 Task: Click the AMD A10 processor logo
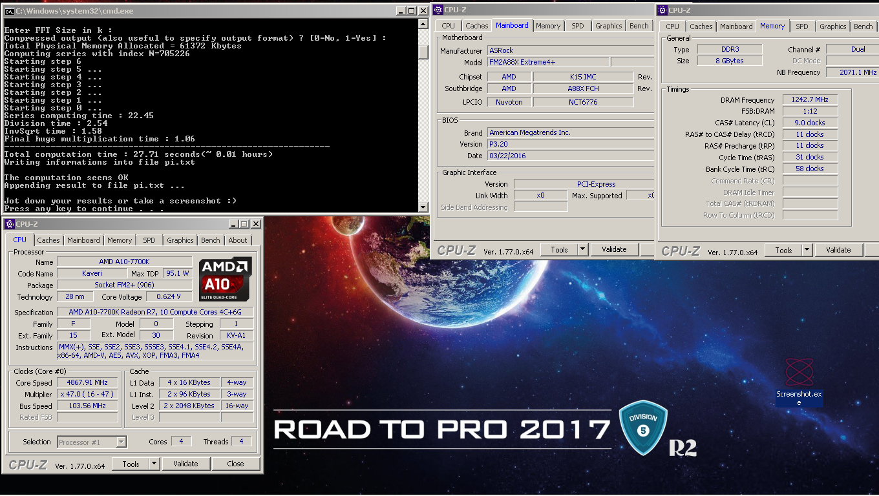(x=226, y=278)
